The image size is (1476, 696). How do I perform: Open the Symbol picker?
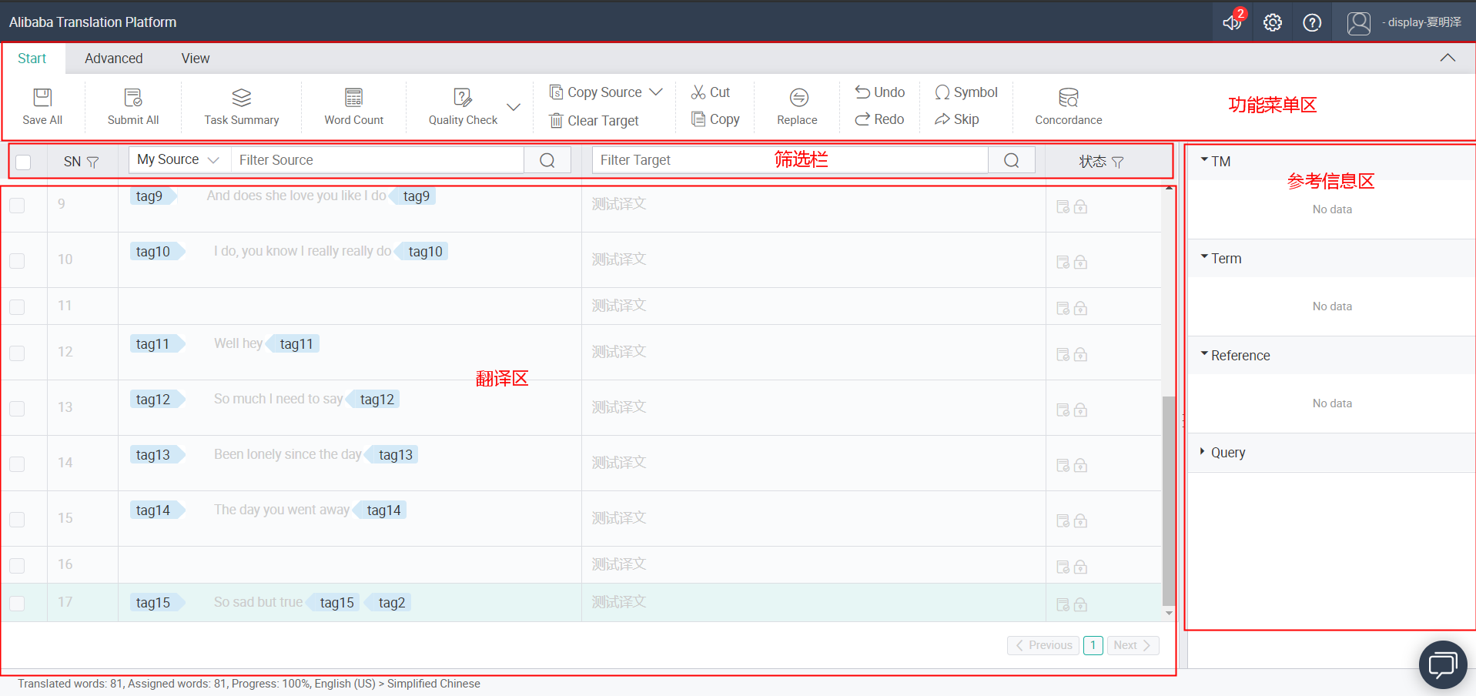pyautogui.click(x=966, y=92)
